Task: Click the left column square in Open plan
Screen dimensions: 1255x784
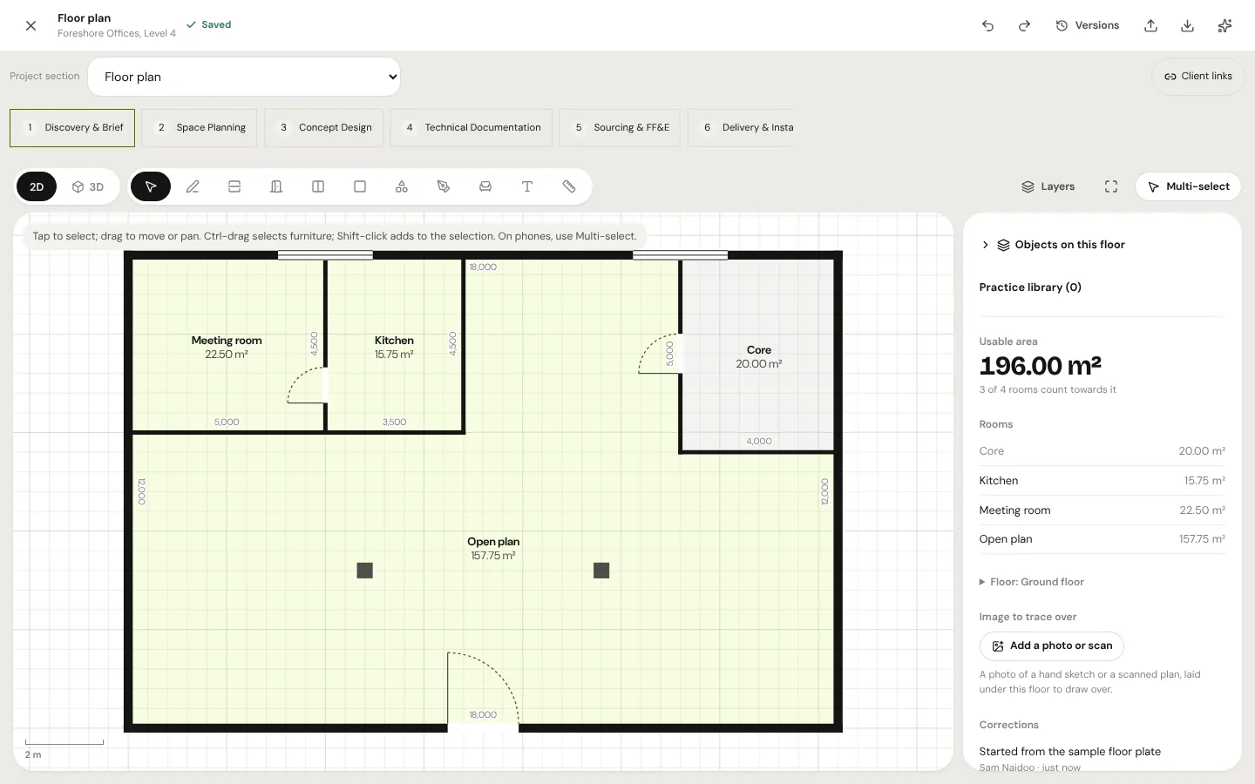Action: click(x=365, y=571)
